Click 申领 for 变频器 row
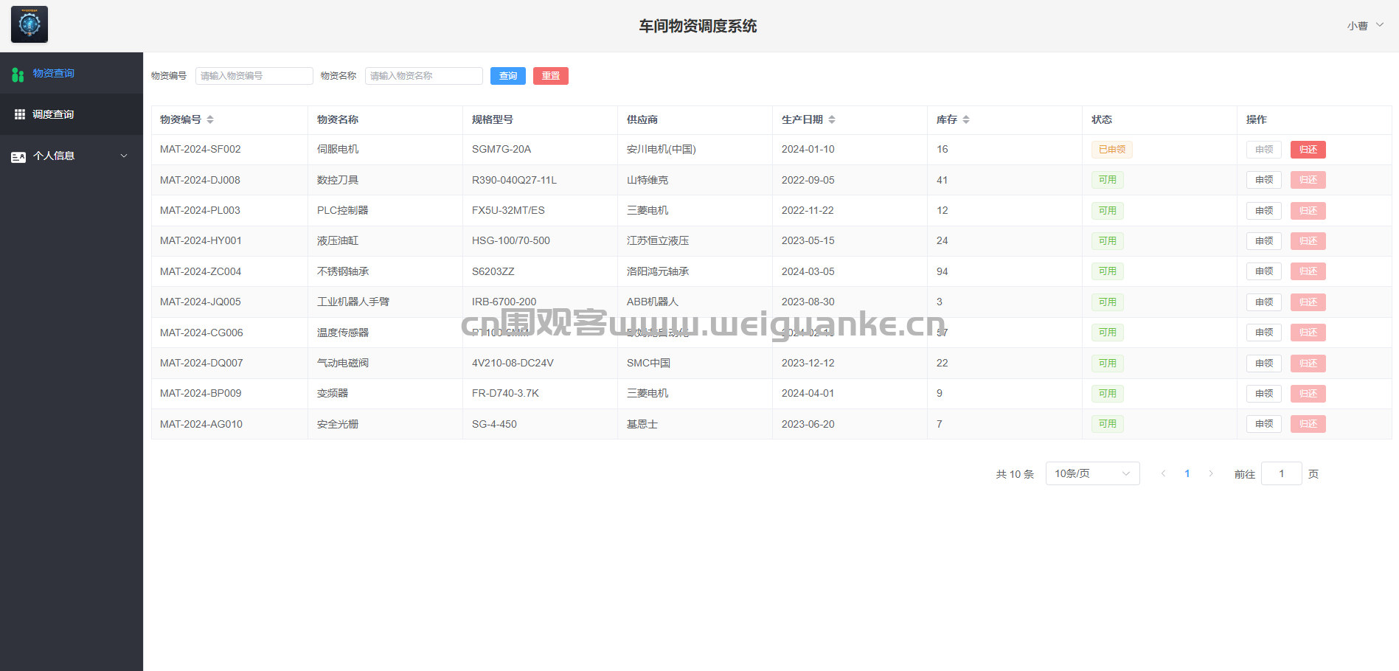The image size is (1399, 671). point(1264,394)
